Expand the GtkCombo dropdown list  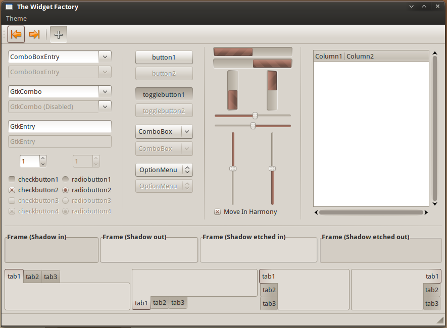(x=105, y=92)
